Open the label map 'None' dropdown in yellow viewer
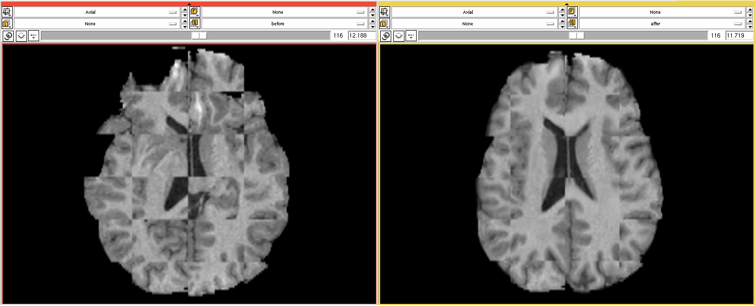Viewport: 755px width, 306px height. coord(474,24)
